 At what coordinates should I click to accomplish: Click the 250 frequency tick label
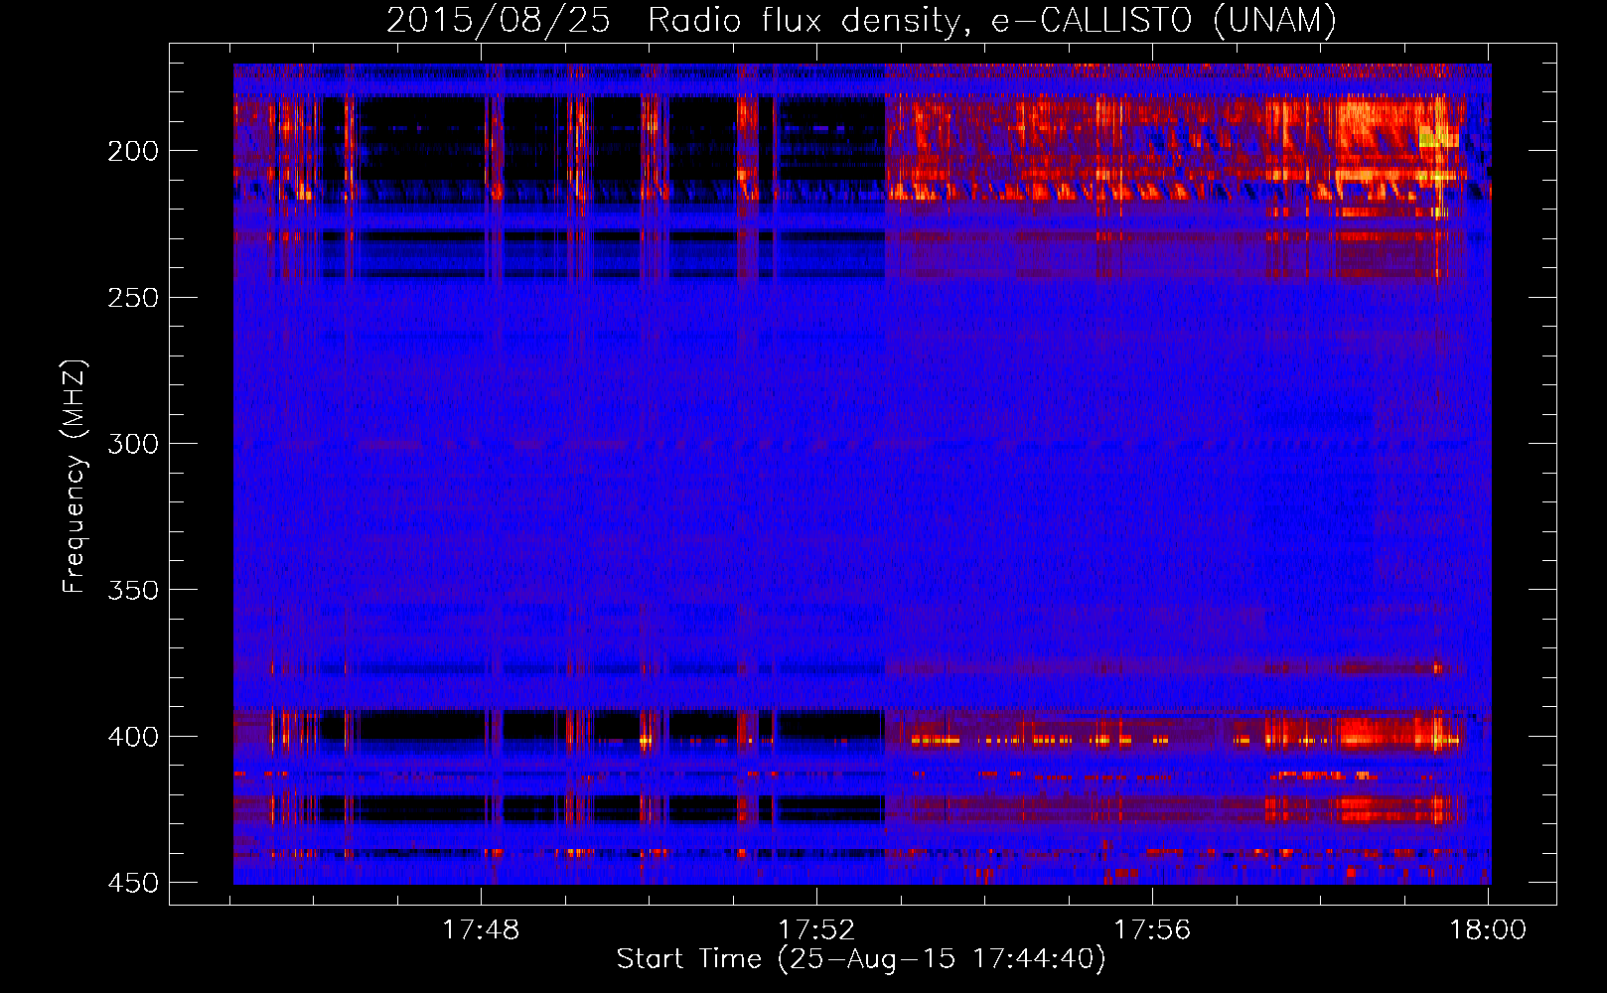pos(132,298)
